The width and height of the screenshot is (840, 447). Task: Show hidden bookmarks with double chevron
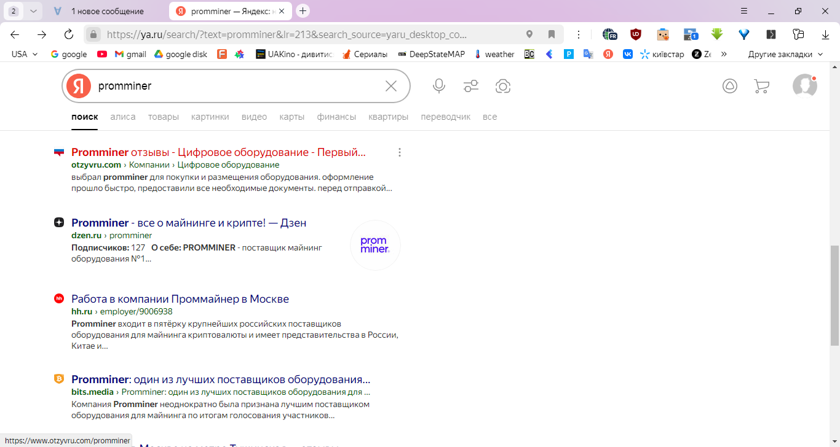724,54
